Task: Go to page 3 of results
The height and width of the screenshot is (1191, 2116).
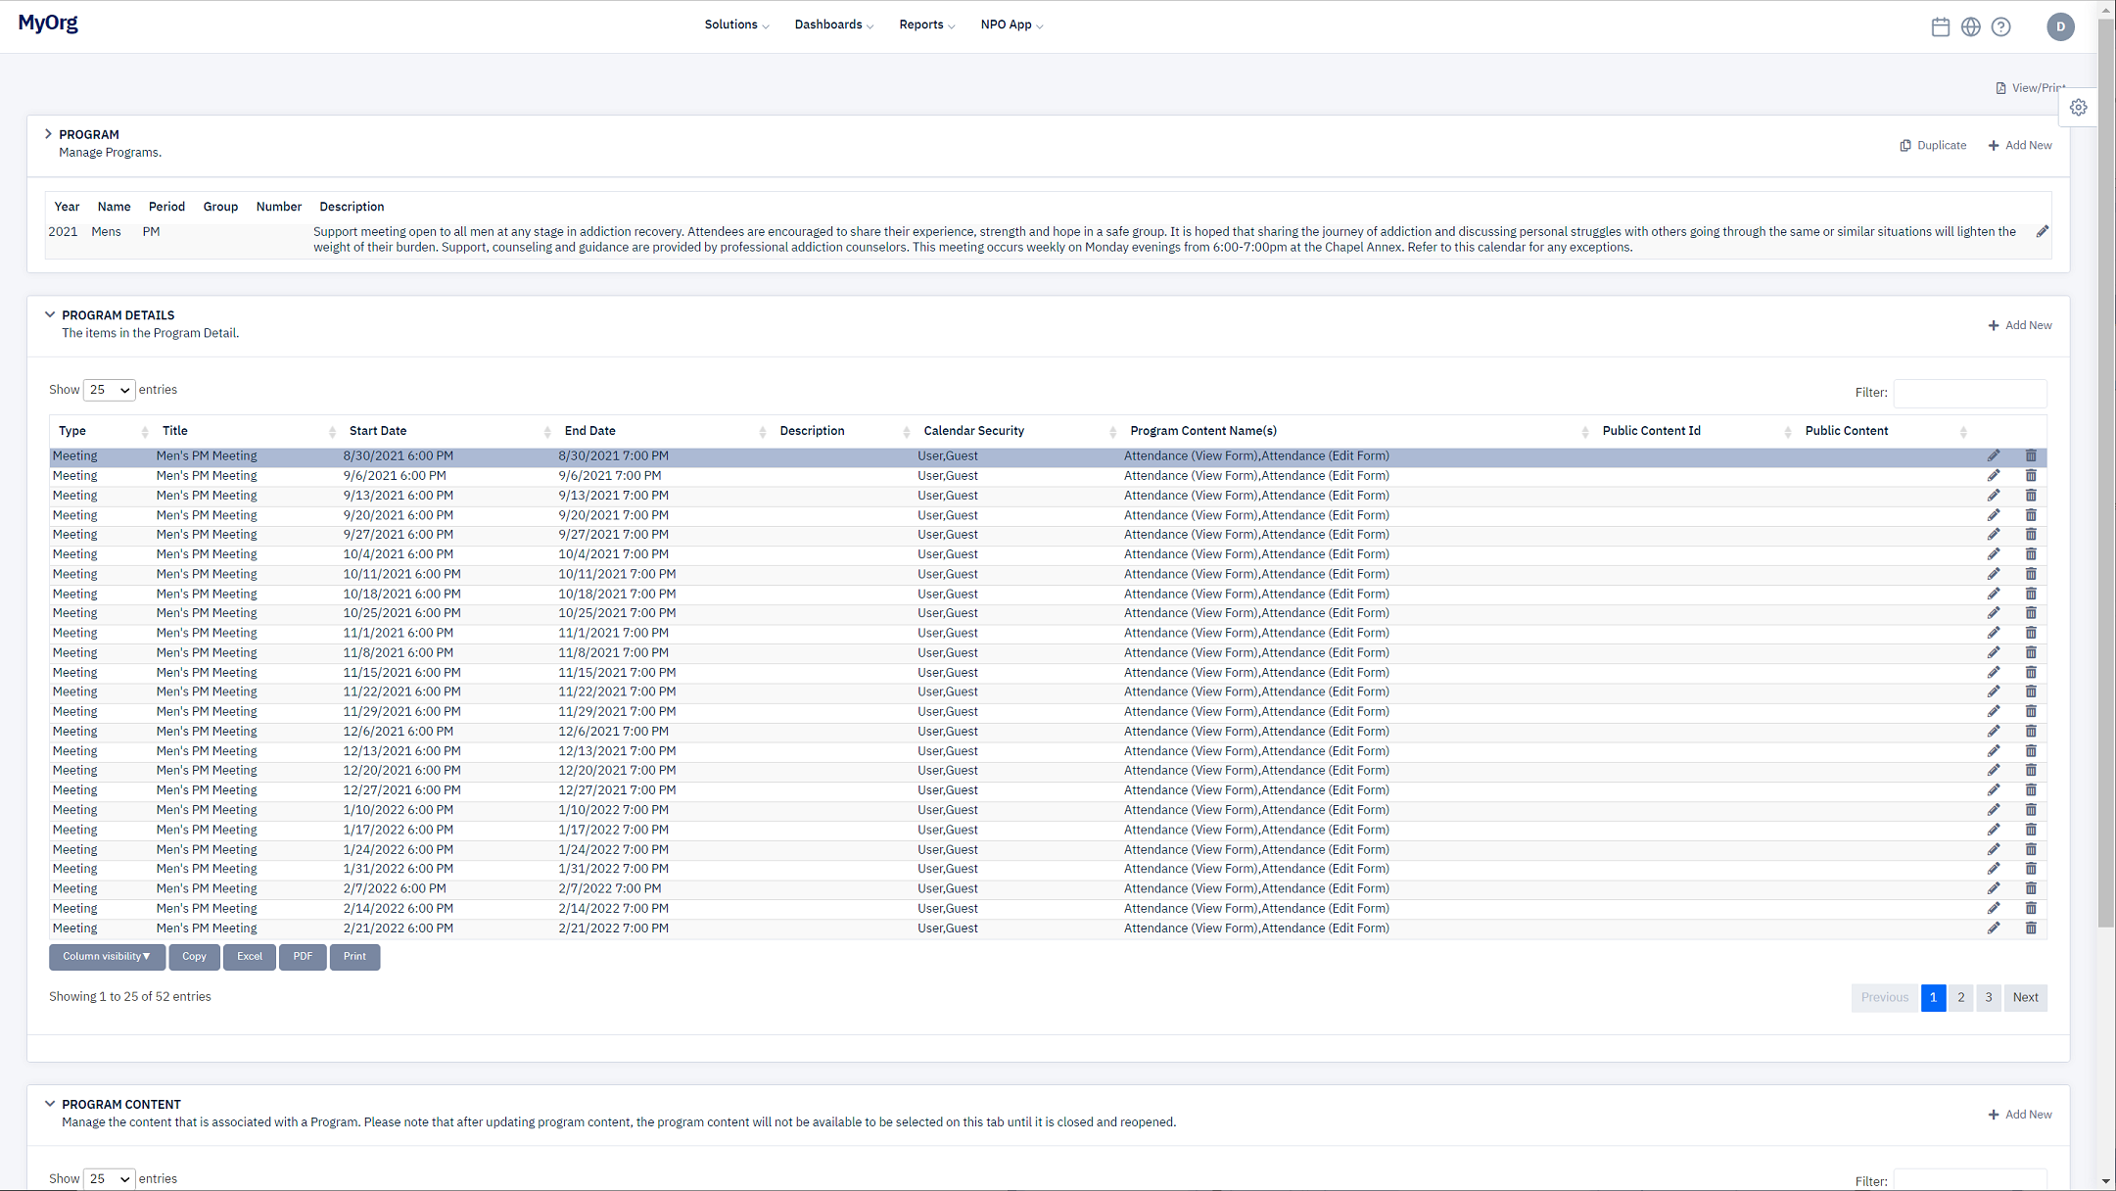Action: (x=1988, y=998)
